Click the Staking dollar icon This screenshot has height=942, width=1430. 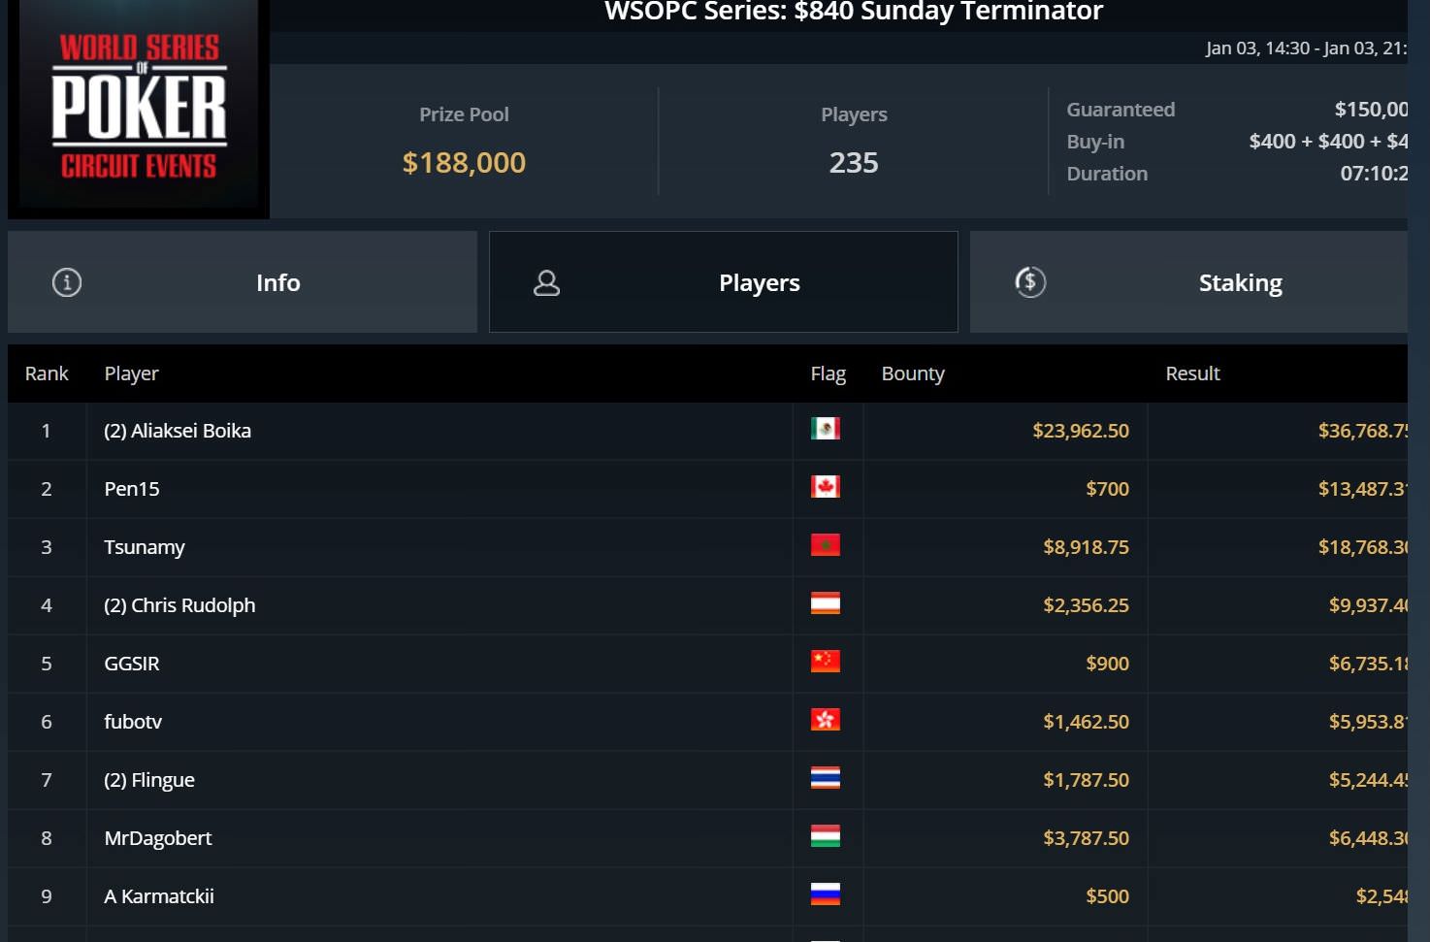tap(1030, 282)
